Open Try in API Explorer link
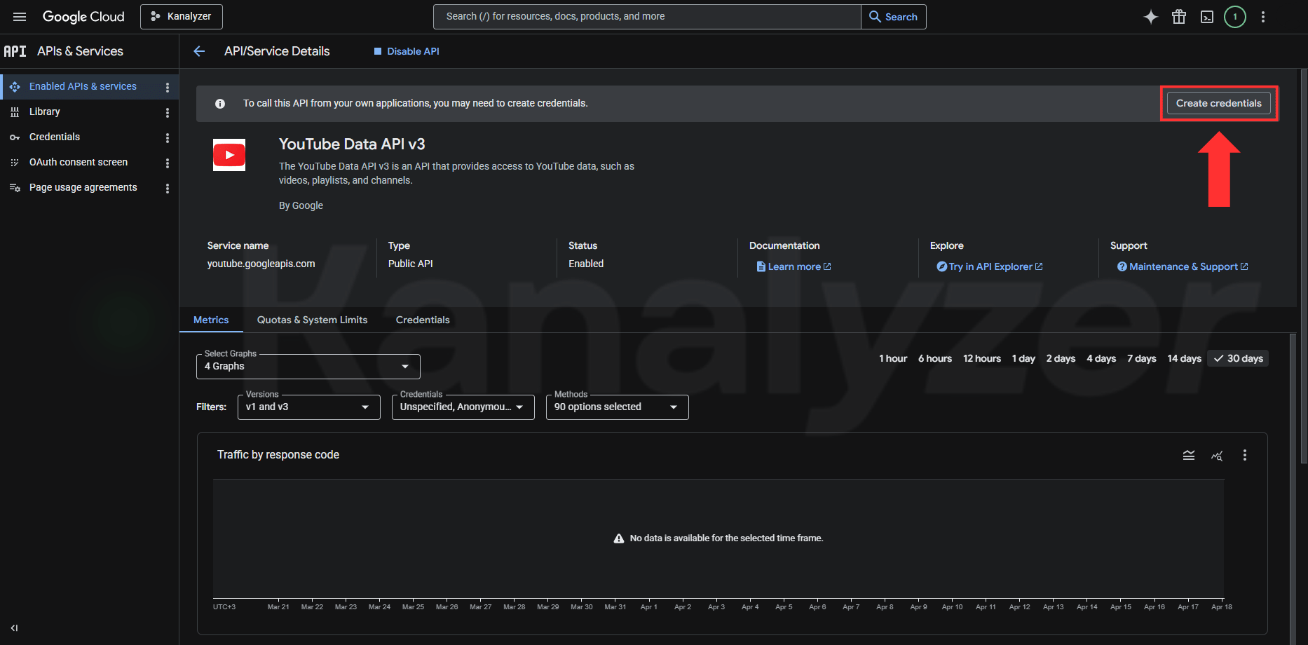The height and width of the screenshot is (645, 1308). pyautogui.click(x=990, y=266)
